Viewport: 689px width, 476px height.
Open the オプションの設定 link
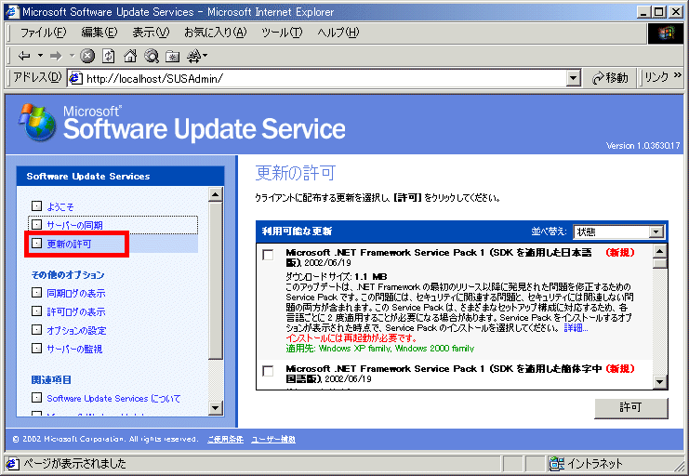[x=76, y=330]
